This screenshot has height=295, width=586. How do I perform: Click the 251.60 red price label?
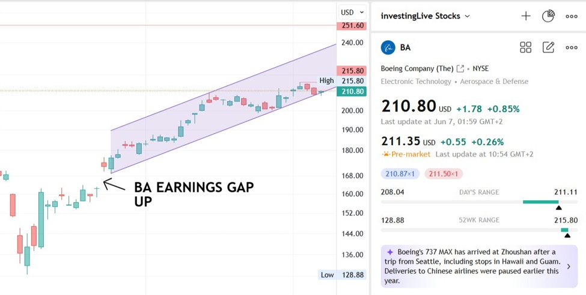pos(352,26)
